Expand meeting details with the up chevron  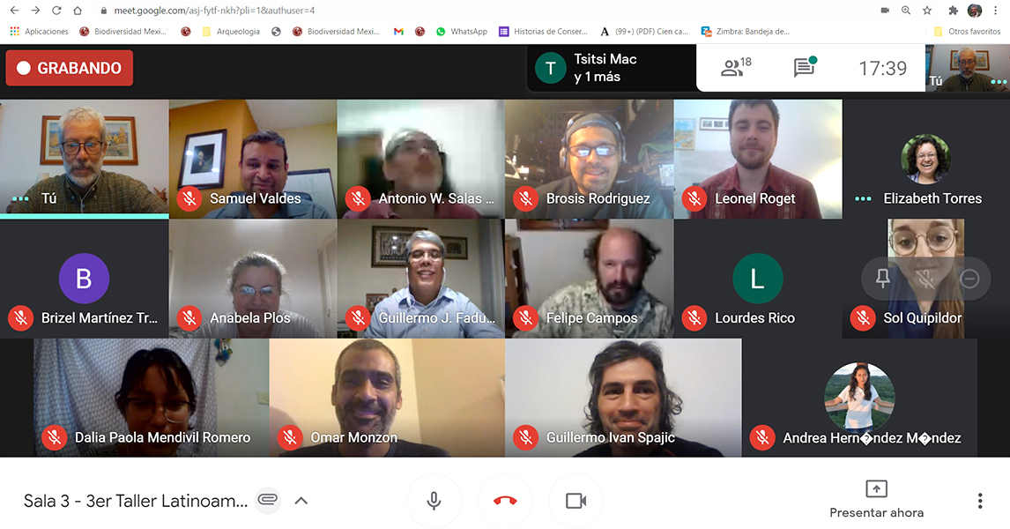click(x=301, y=501)
